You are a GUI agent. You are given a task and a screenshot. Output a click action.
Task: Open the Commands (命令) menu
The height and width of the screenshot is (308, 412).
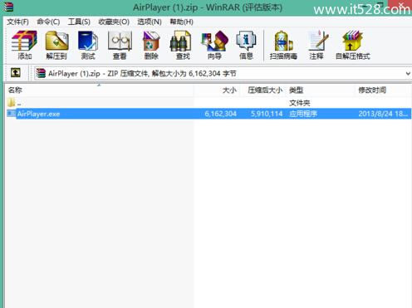(x=48, y=22)
